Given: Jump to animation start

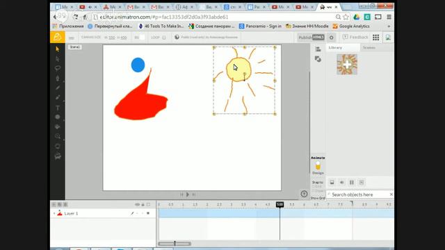Looking at the screenshot, I should [x=181, y=194].
